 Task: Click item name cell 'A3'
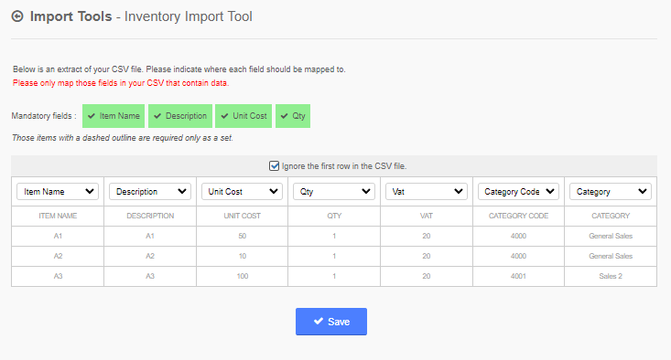[58, 276]
